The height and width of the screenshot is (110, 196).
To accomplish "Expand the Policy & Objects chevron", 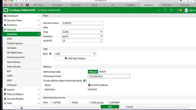I will (x=39, y=94).
